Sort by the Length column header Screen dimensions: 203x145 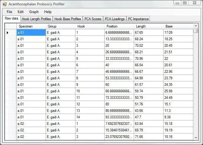pos(148,26)
